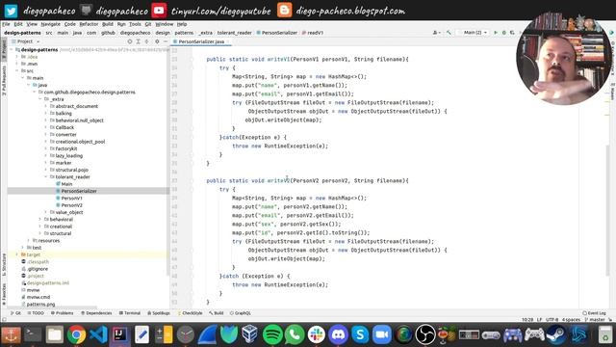Click UTF-8 encoding in status bar

pyautogui.click(x=552, y=320)
